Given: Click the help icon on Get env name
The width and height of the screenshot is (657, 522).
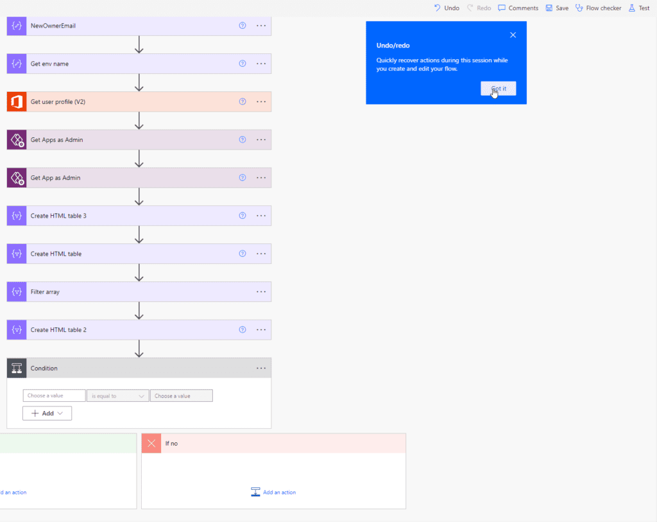Looking at the screenshot, I should (x=242, y=64).
